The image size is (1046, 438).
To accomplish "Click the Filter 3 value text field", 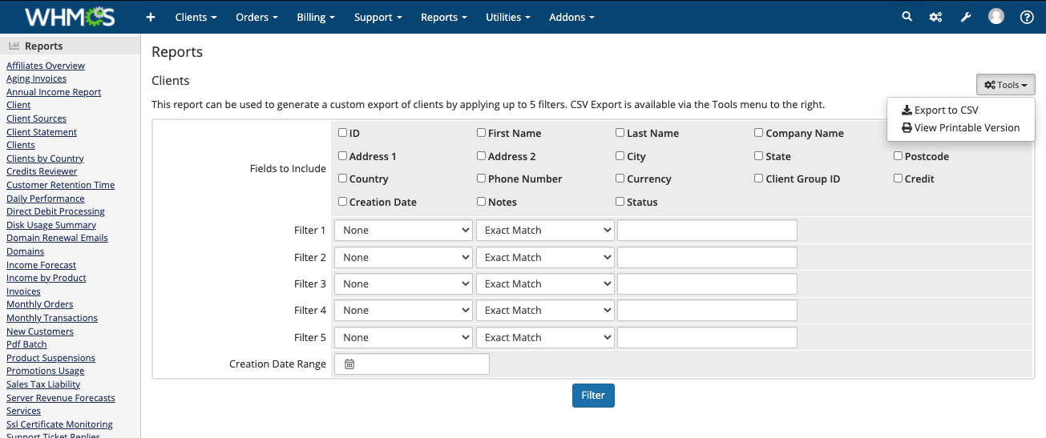I will (707, 283).
